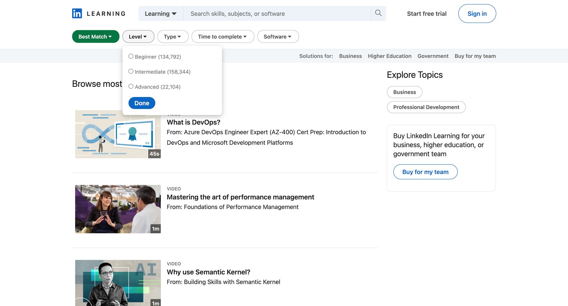Select the Business topic chip
The height and width of the screenshot is (306, 568).
pos(405,92)
